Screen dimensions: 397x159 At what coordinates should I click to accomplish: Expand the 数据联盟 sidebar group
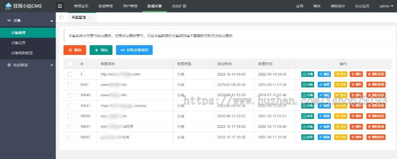28,65
